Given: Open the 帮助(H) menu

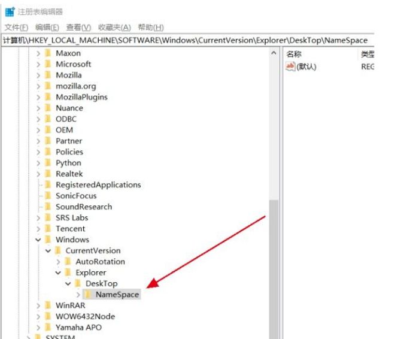Looking at the screenshot, I should coord(151,28).
